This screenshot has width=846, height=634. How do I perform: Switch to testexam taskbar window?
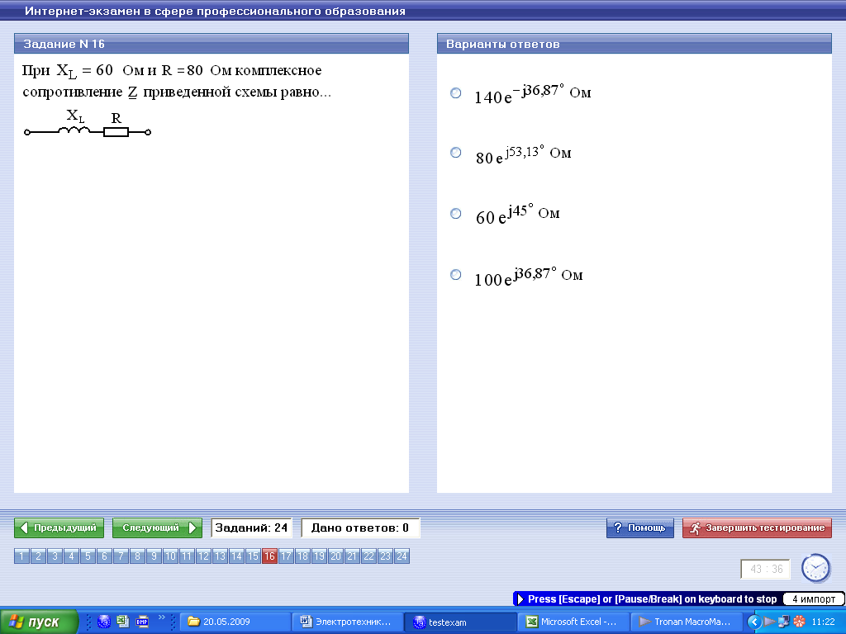click(x=460, y=622)
